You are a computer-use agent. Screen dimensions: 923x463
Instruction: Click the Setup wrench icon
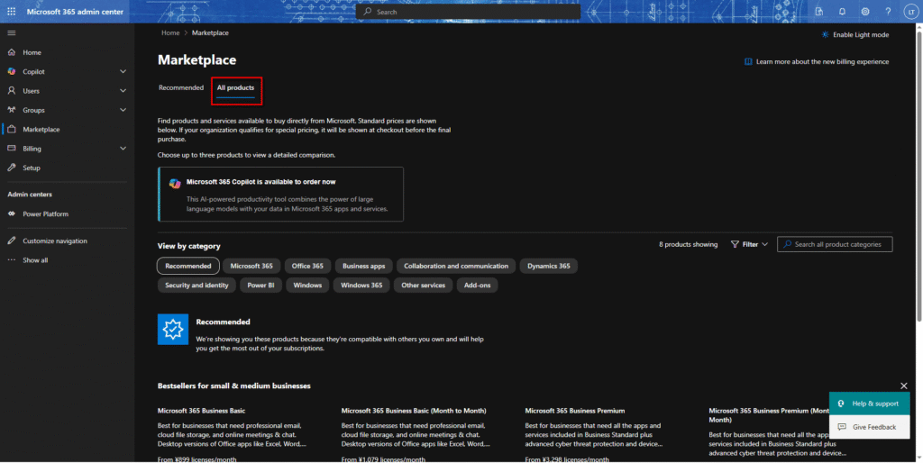(12, 168)
